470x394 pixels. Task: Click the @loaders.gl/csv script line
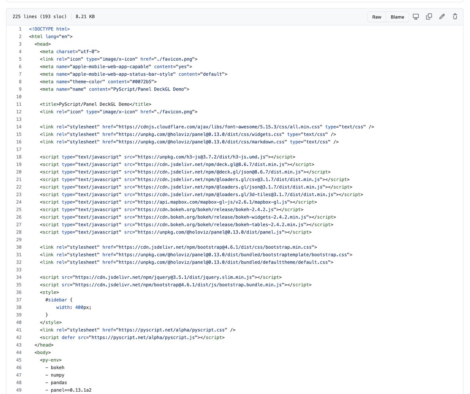[195, 179]
